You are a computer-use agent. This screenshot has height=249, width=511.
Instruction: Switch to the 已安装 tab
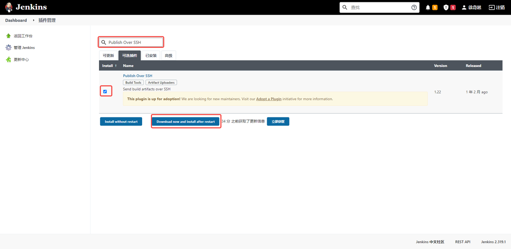click(x=151, y=55)
